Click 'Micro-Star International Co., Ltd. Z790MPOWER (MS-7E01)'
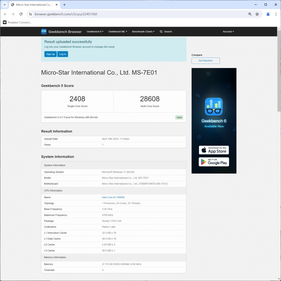Viewport: 281px width, 281px height. 135,184
